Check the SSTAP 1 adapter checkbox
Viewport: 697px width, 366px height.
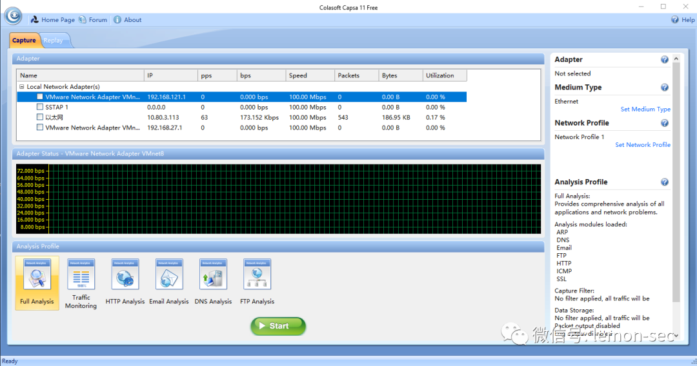(40, 107)
